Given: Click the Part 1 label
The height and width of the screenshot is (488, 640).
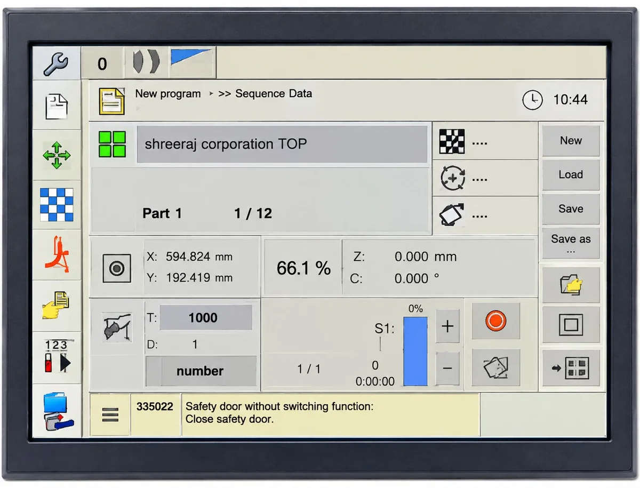Looking at the screenshot, I should coord(162,214).
